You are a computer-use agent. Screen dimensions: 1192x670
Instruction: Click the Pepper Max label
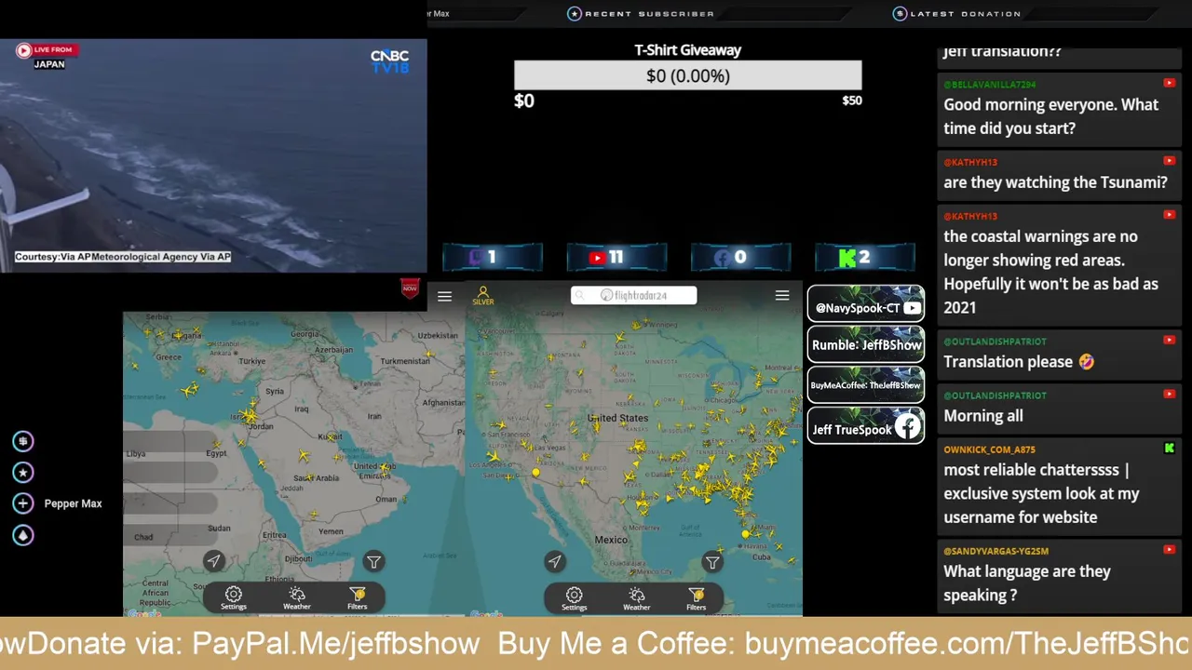[73, 503]
